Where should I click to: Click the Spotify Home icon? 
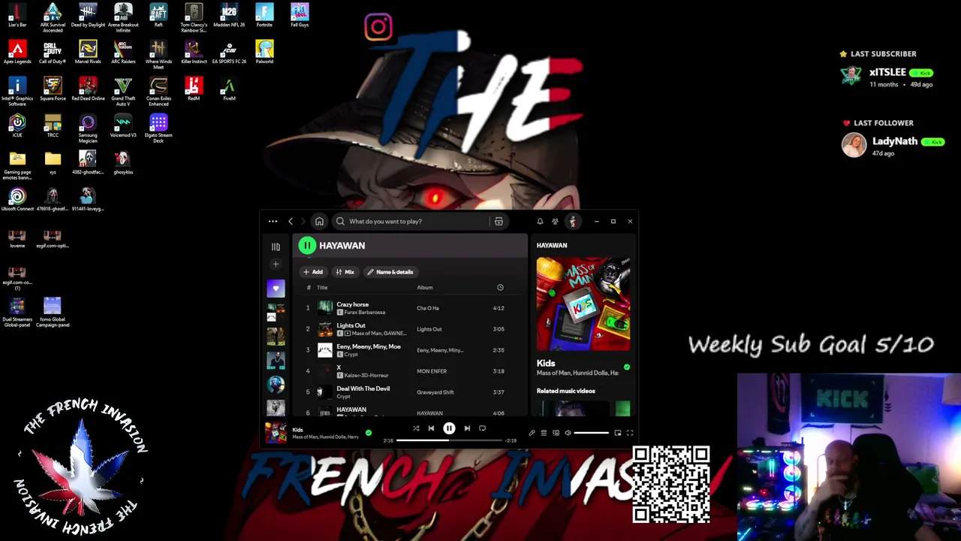[319, 221]
